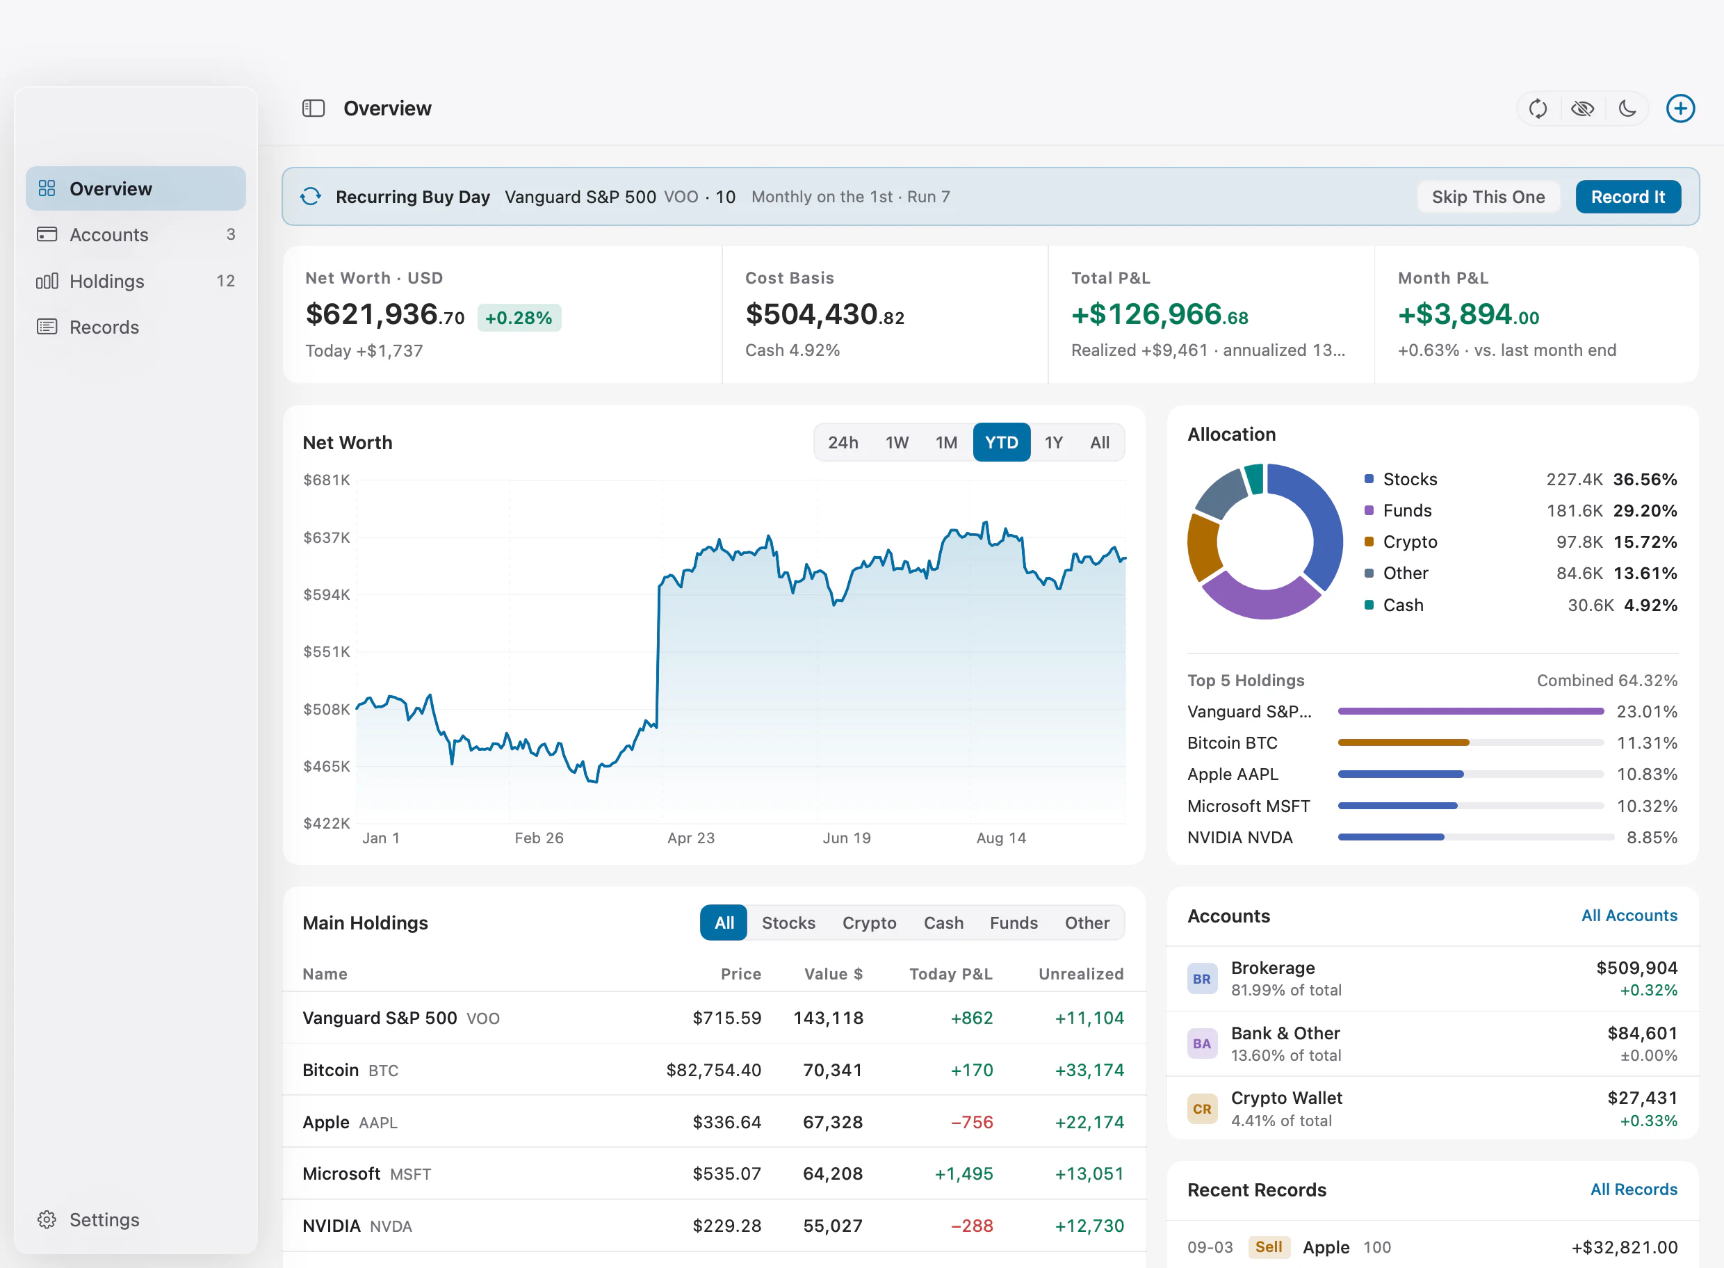Select 1Y chart range
Image resolution: width=1724 pixels, height=1268 pixels.
point(1053,442)
